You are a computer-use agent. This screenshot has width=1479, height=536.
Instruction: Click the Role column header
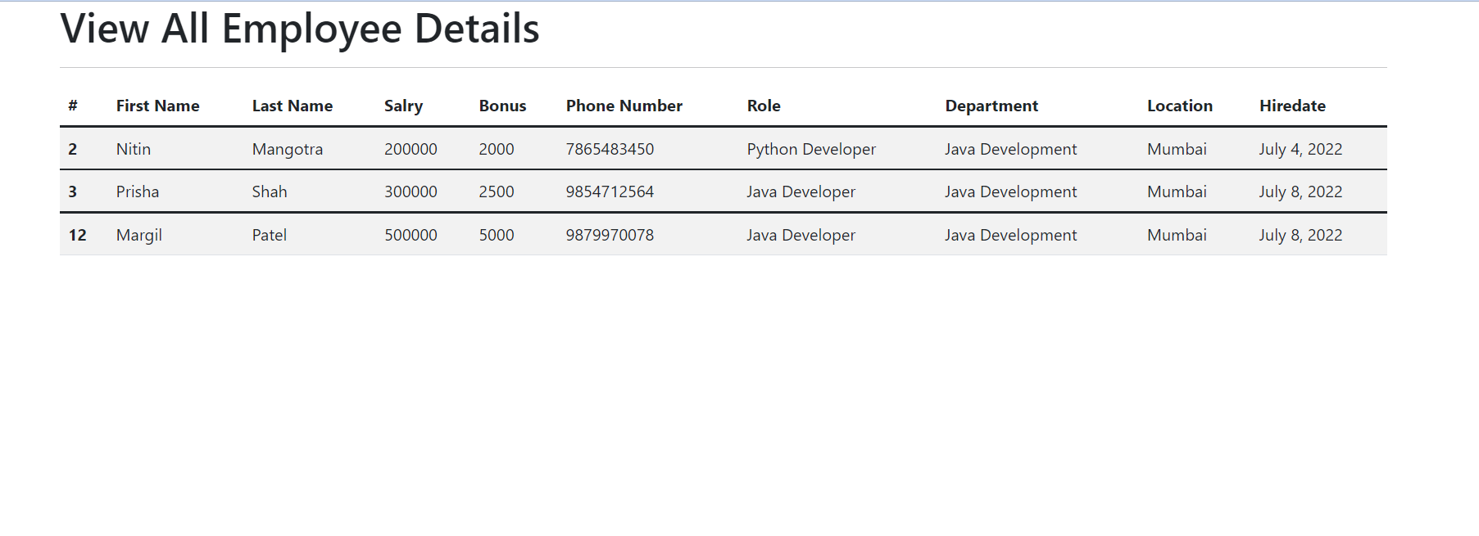pyautogui.click(x=764, y=106)
